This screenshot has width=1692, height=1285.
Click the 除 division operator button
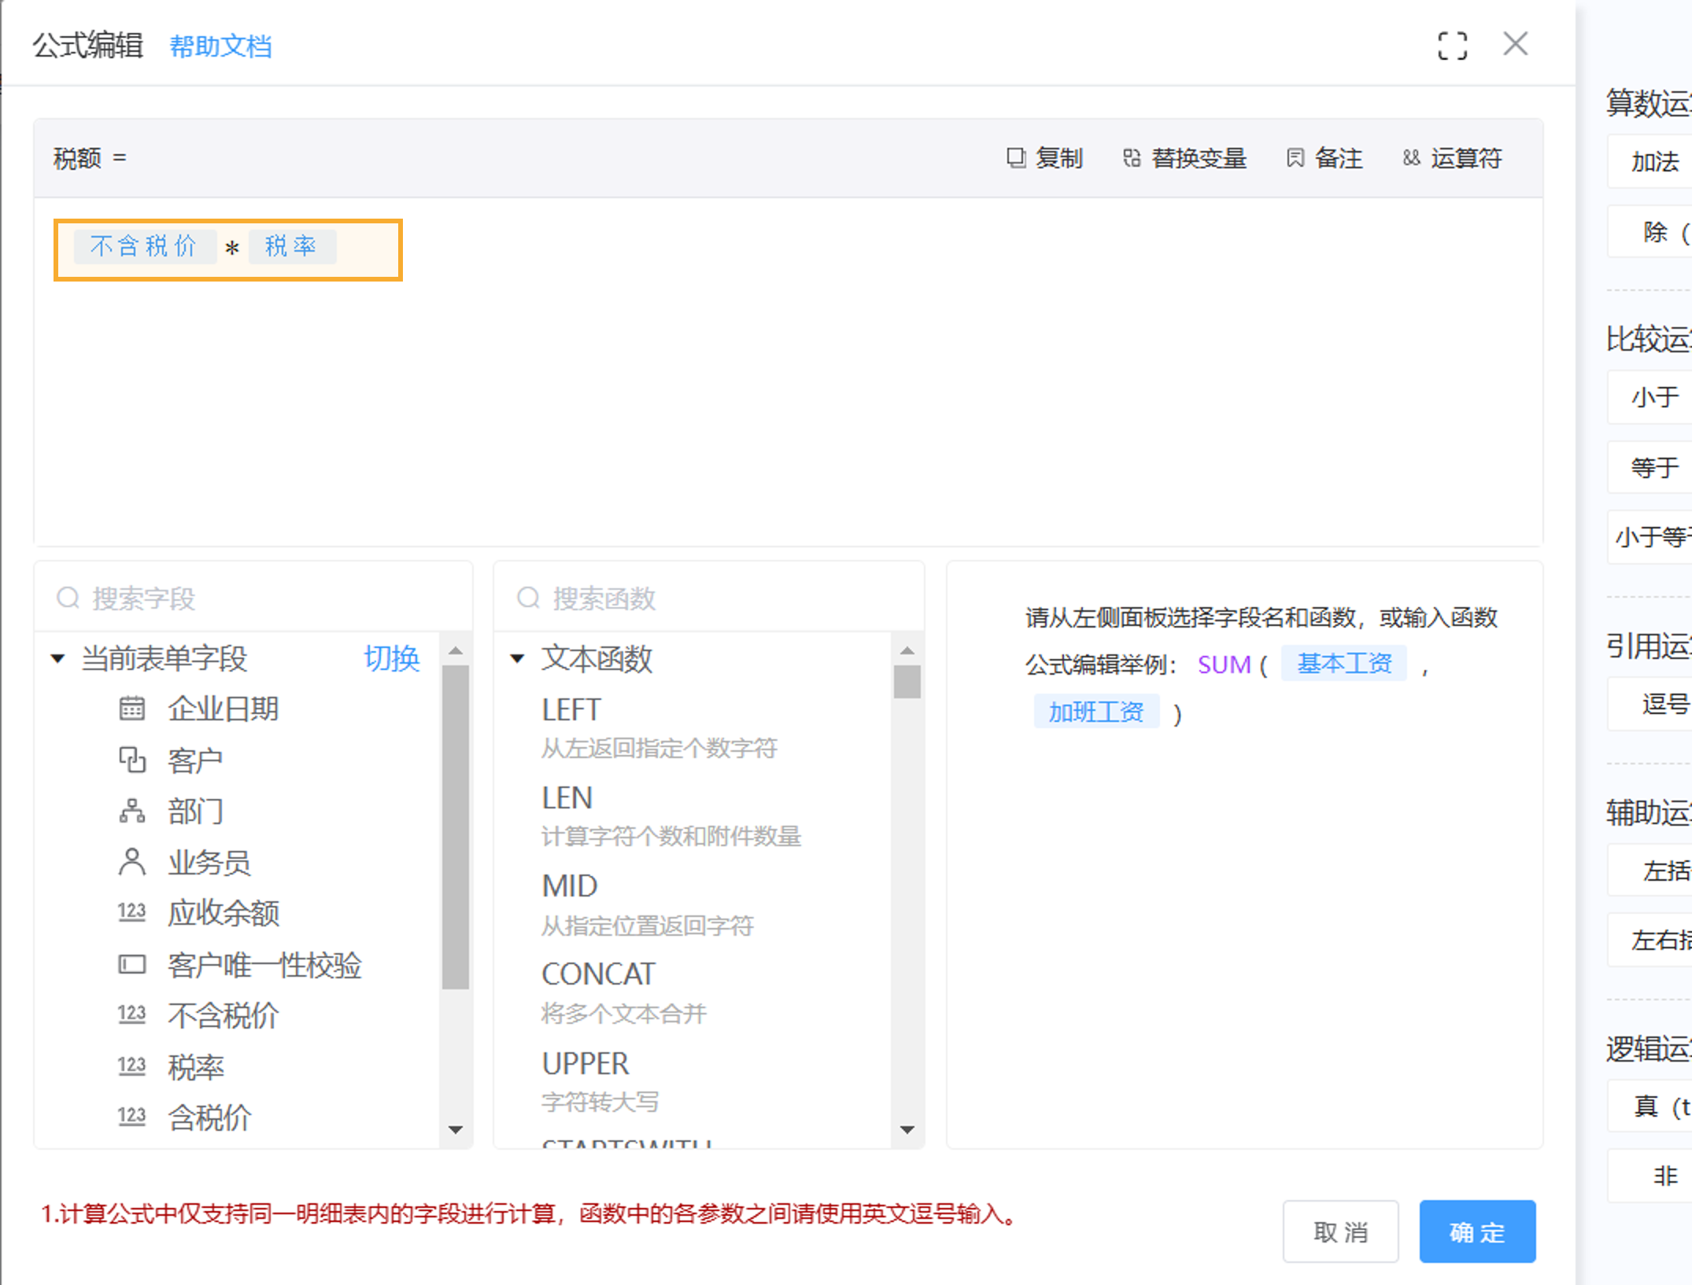pos(1650,232)
